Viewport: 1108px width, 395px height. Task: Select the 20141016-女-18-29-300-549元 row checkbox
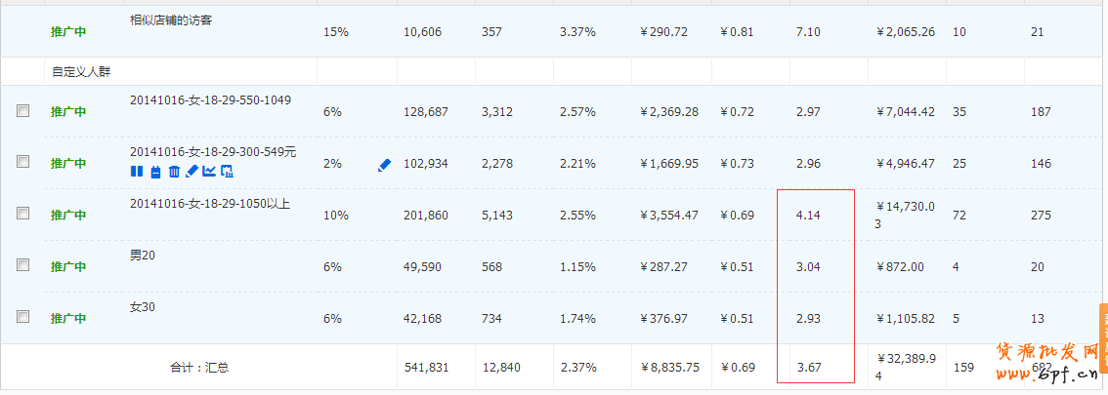[x=23, y=162]
